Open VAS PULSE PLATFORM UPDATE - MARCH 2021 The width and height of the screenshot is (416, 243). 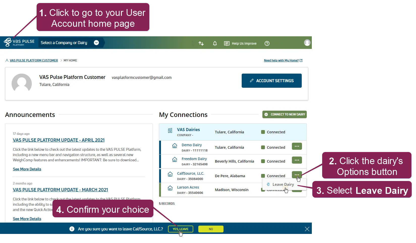(61, 190)
